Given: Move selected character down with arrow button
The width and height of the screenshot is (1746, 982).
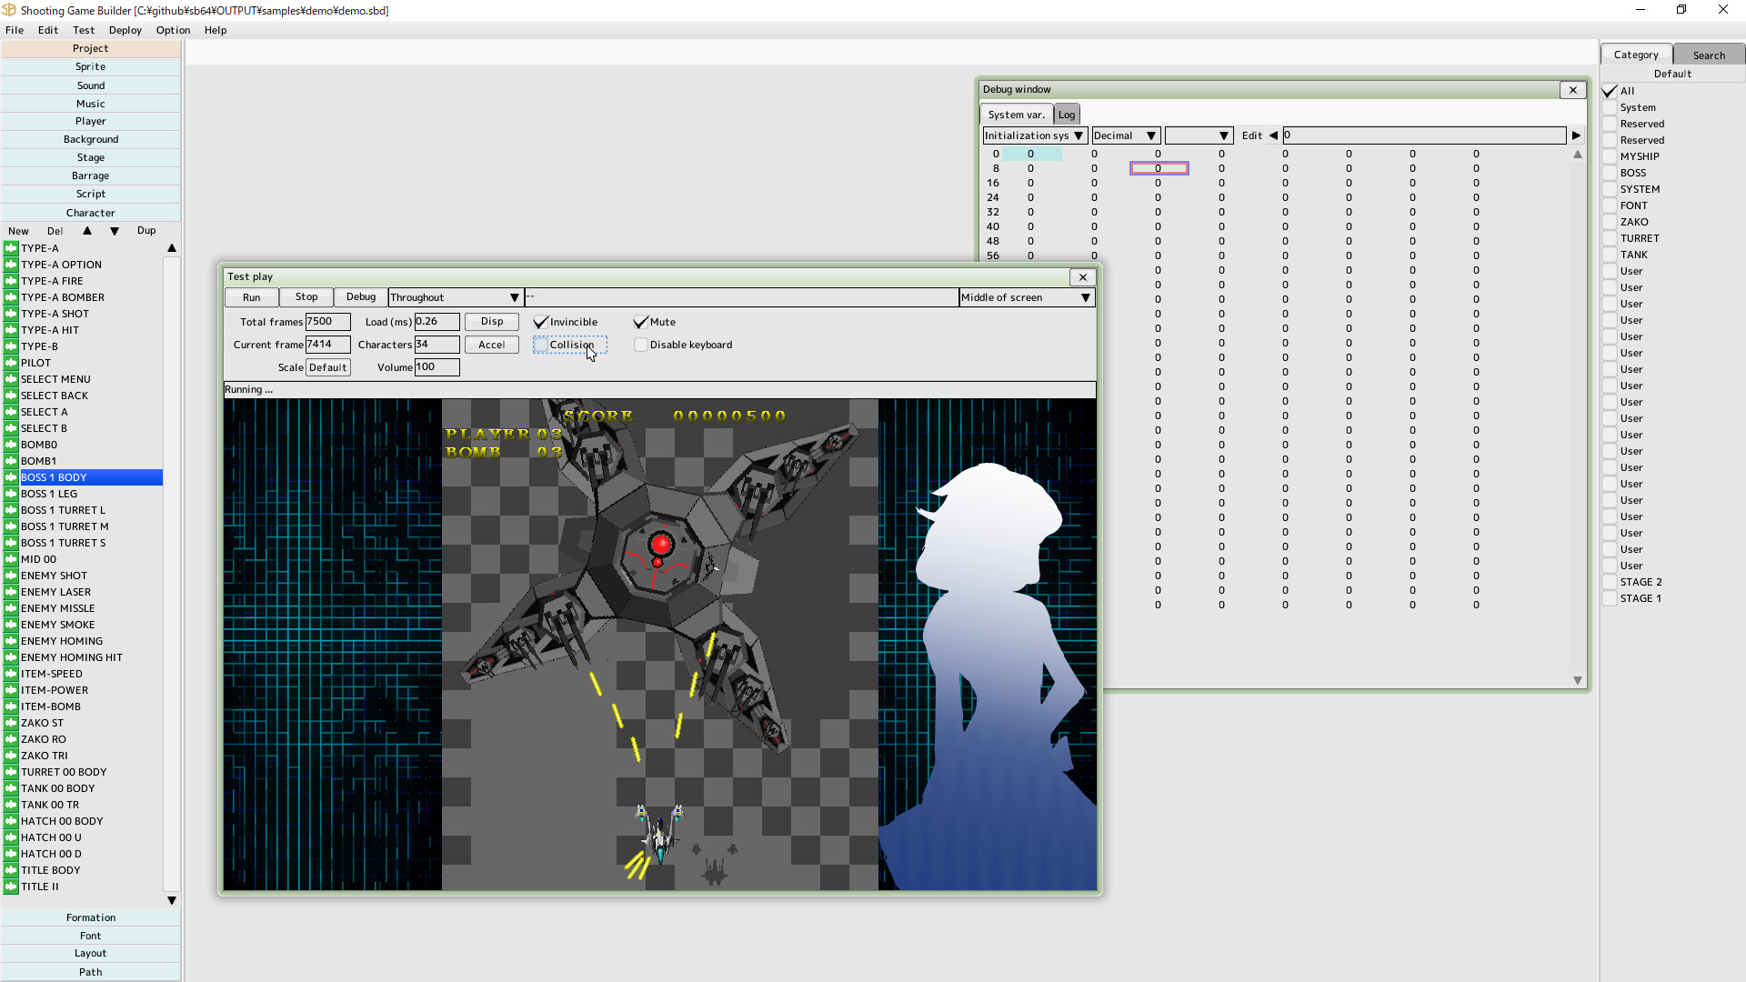Looking at the screenshot, I should point(114,231).
